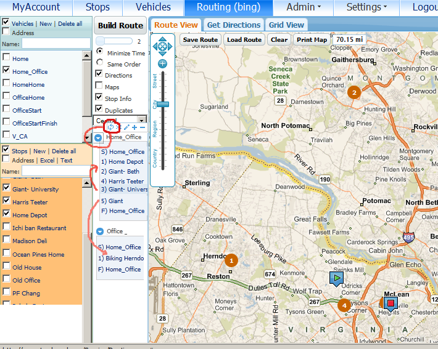
Task: Open the Central dropdown list
Action: (142, 121)
